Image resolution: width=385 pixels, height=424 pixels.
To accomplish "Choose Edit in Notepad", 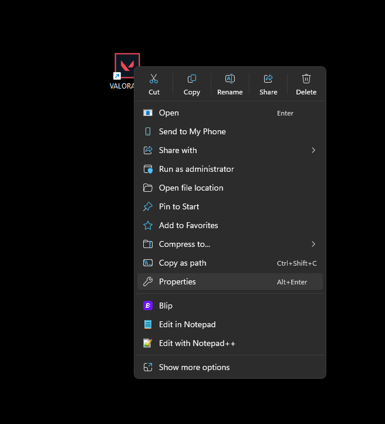I will (x=187, y=324).
